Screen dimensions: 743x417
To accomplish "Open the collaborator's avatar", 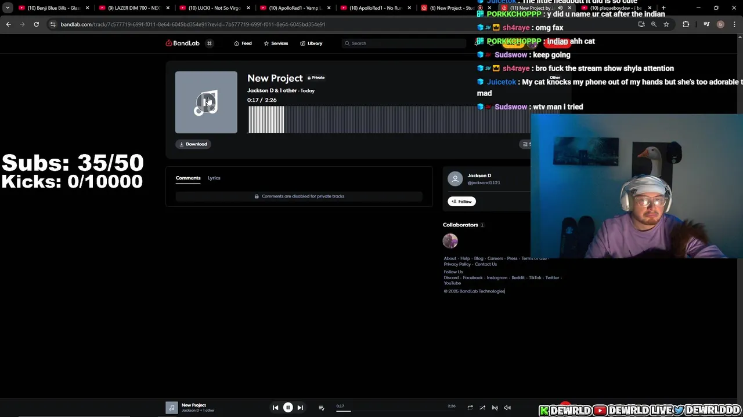I will tap(450, 240).
